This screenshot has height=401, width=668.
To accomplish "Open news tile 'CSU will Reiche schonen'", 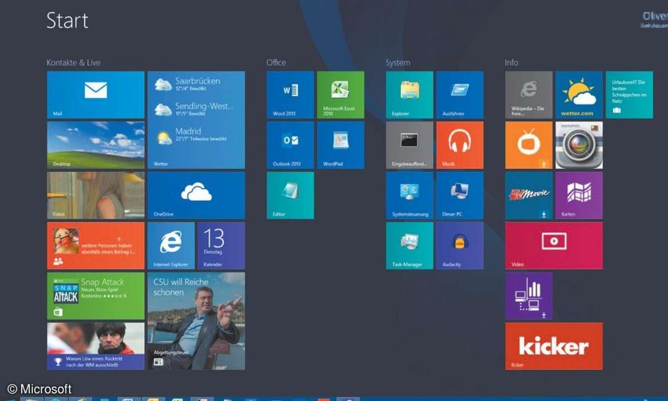I will point(196,321).
